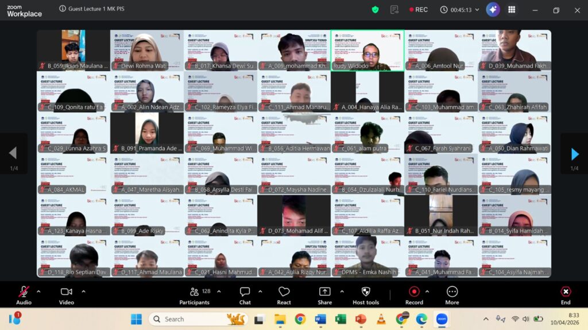Unmute the microphone Audio button
Image resolution: width=588 pixels, height=330 pixels.
(x=24, y=295)
